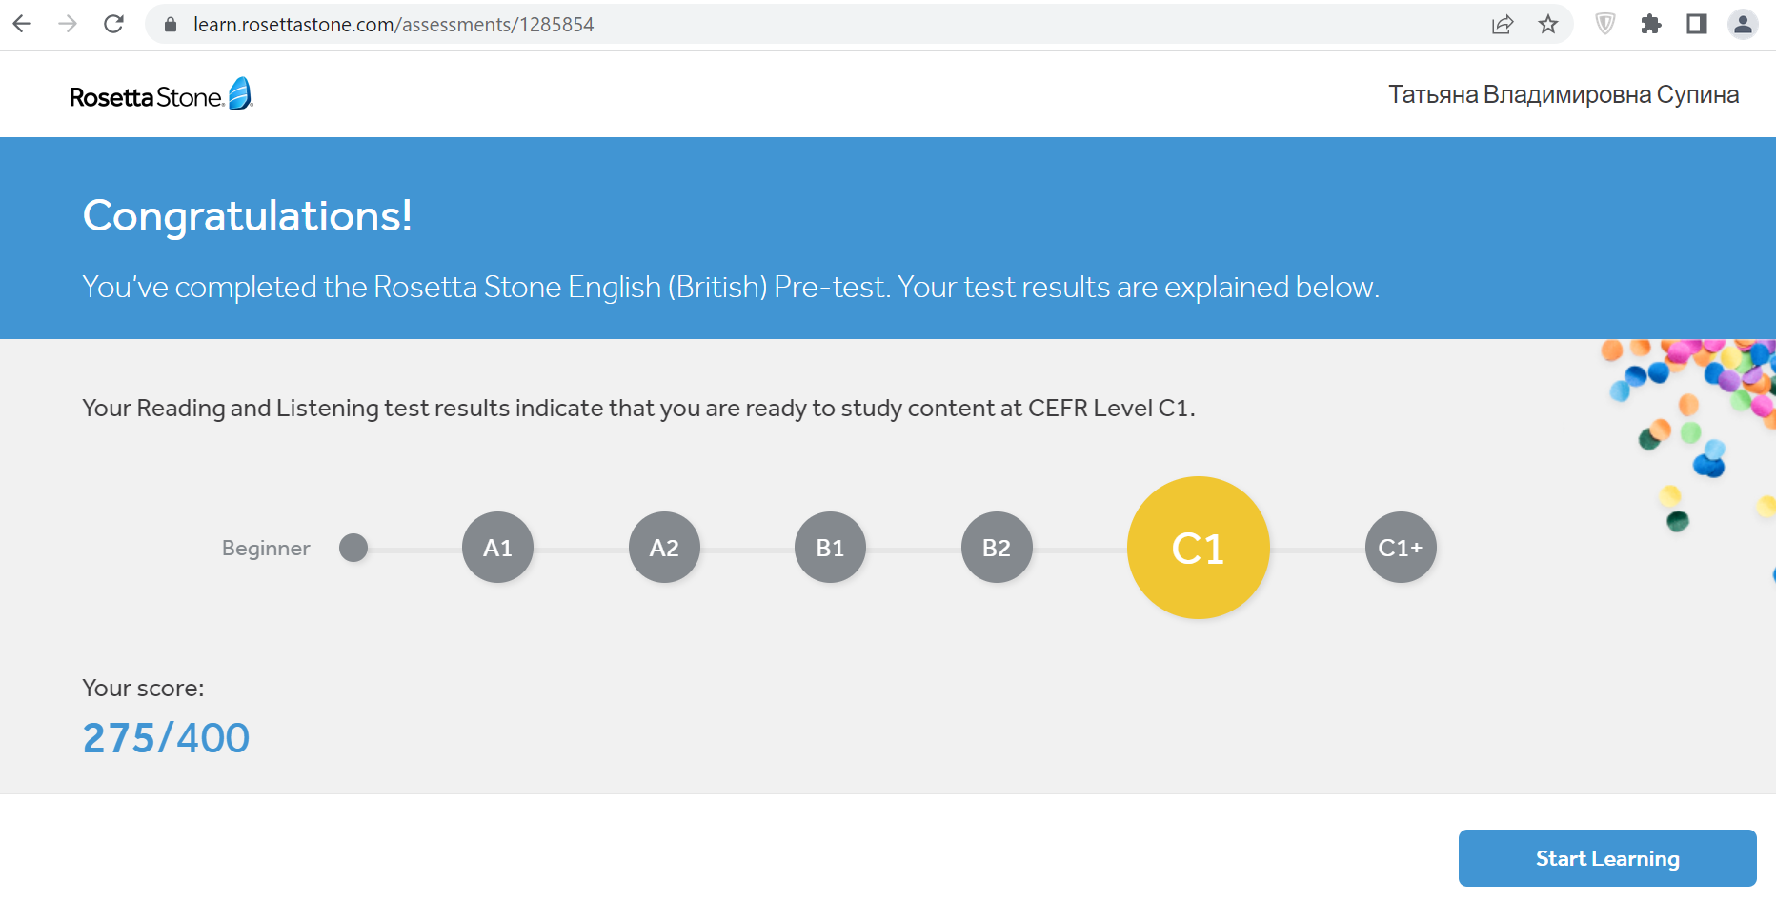The height and width of the screenshot is (901, 1776).
Task: Click the browser forward arrow
Action: tap(68, 24)
